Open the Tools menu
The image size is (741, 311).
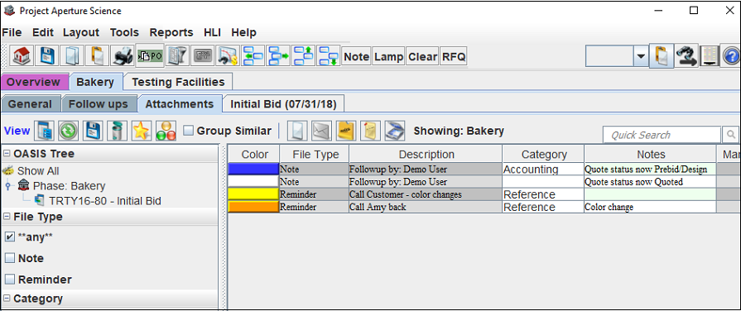(x=124, y=32)
